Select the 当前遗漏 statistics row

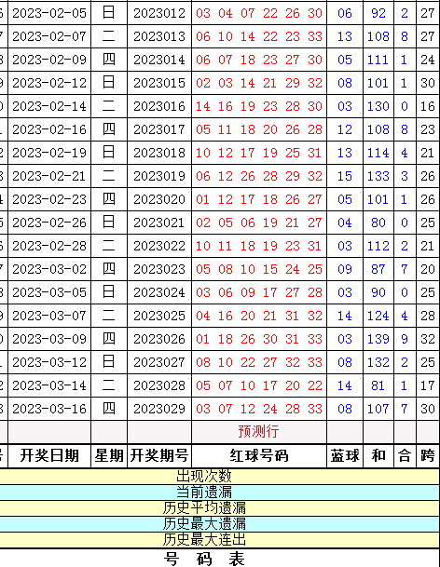tap(220, 493)
